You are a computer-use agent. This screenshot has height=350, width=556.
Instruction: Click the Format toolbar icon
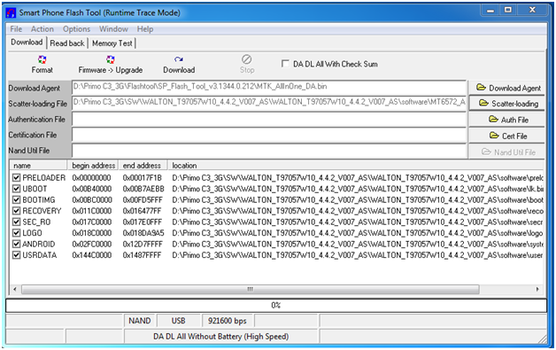click(42, 59)
